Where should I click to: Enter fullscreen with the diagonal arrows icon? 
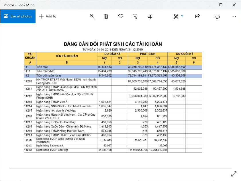(x=234, y=174)
